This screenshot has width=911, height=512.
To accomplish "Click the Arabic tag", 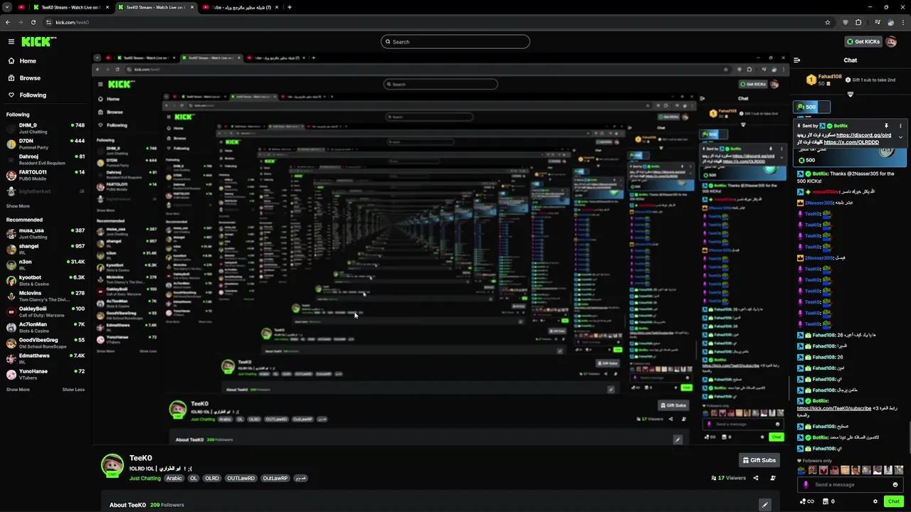I will pyautogui.click(x=174, y=479).
